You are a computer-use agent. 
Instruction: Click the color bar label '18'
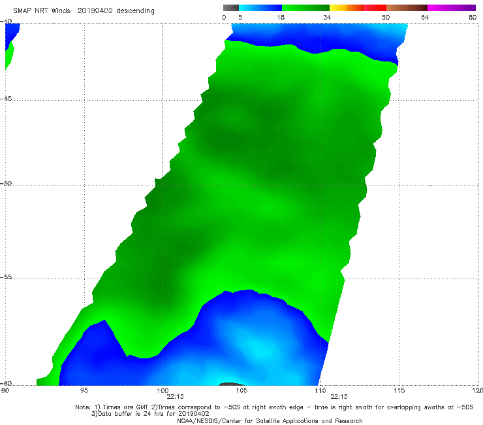(281, 18)
